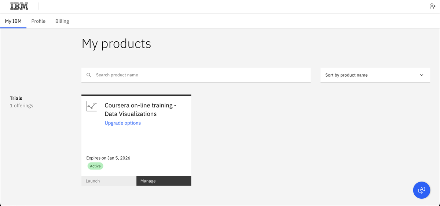Expand the sort dropdown chevron arrow
This screenshot has height=206, width=440.
pyautogui.click(x=422, y=75)
